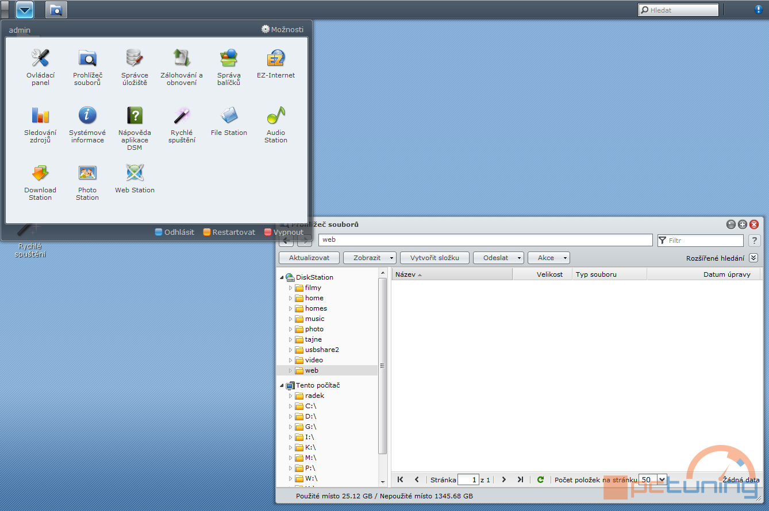The image size is (769, 511).
Task: Select the G:\ drive
Action: click(310, 427)
